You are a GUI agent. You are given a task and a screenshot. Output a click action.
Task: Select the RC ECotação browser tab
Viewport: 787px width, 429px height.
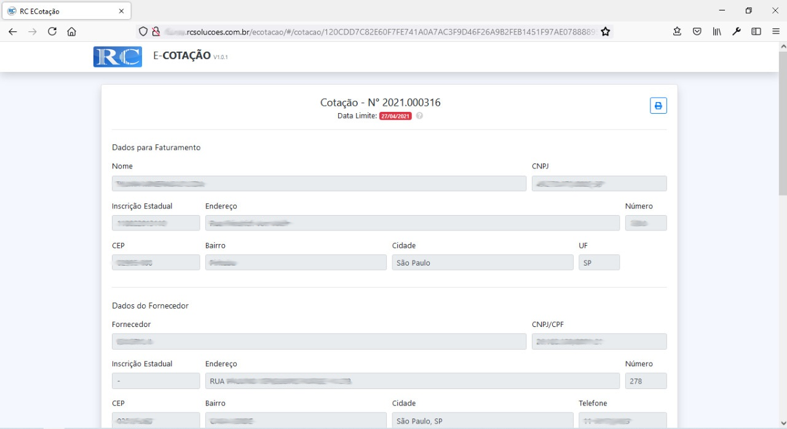61,11
